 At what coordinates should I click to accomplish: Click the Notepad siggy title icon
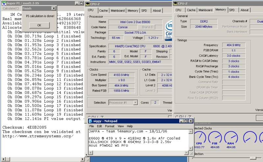(x=91, y=121)
